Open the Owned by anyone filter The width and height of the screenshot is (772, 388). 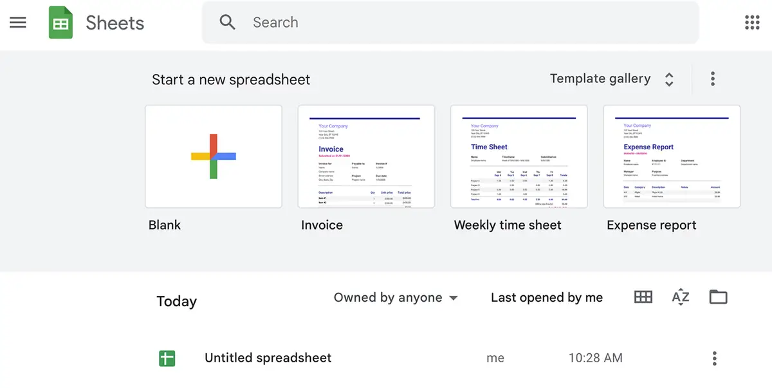coord(395,297)
